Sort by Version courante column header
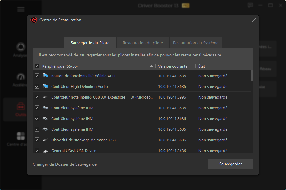286x190 pixels. 173,66
